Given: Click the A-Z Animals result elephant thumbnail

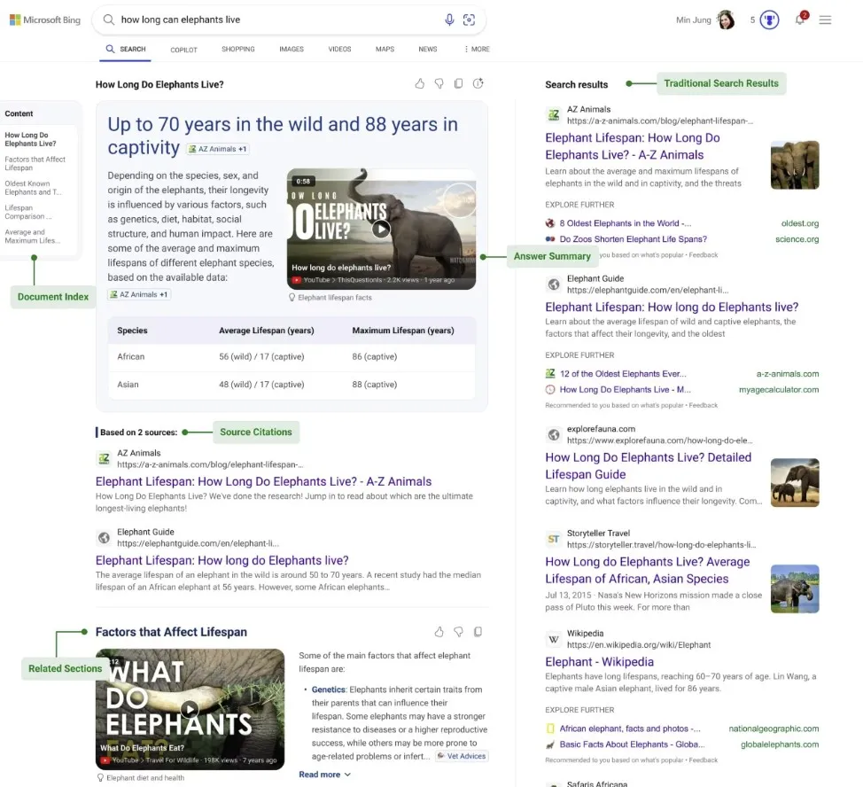Looking at the screenshot, I should click(795, 165).
